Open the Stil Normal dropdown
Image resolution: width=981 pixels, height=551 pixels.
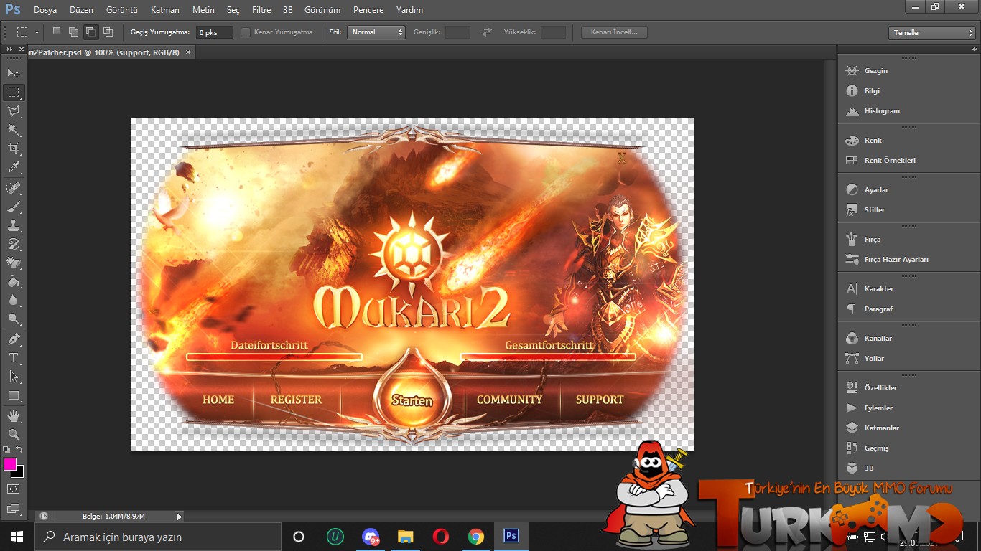click(x=376, y=32)
